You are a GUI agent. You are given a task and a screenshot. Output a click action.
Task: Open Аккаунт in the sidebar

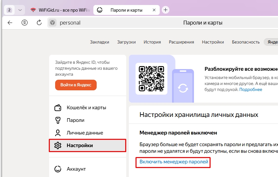[76, 169]
